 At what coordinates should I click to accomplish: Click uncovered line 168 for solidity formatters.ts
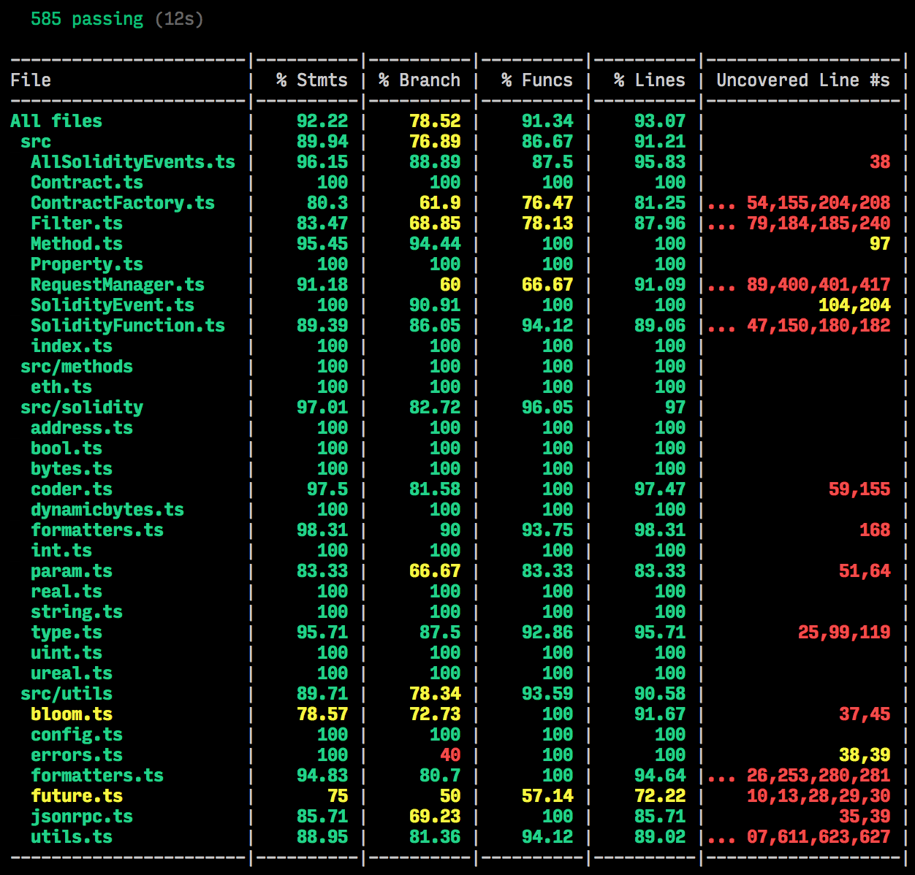875,530
